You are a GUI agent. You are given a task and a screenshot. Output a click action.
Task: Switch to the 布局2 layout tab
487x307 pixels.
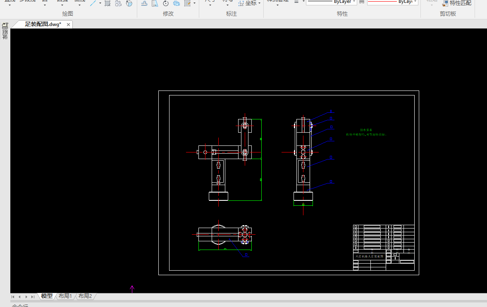[85, 296]
